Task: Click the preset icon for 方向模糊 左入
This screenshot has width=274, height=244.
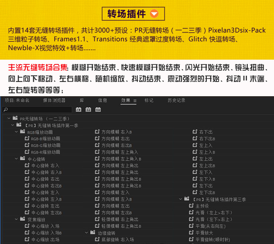Action: (x=97, y=192)
